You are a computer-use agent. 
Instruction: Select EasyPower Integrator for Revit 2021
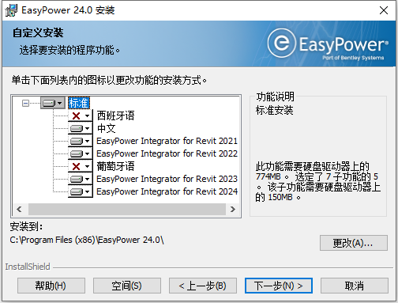(x=167, y=141)
